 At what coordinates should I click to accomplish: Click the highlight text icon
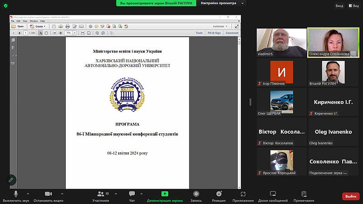click(x=103, y=26)
